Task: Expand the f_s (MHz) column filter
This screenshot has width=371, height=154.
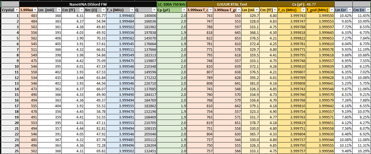Action: point(131,10)
